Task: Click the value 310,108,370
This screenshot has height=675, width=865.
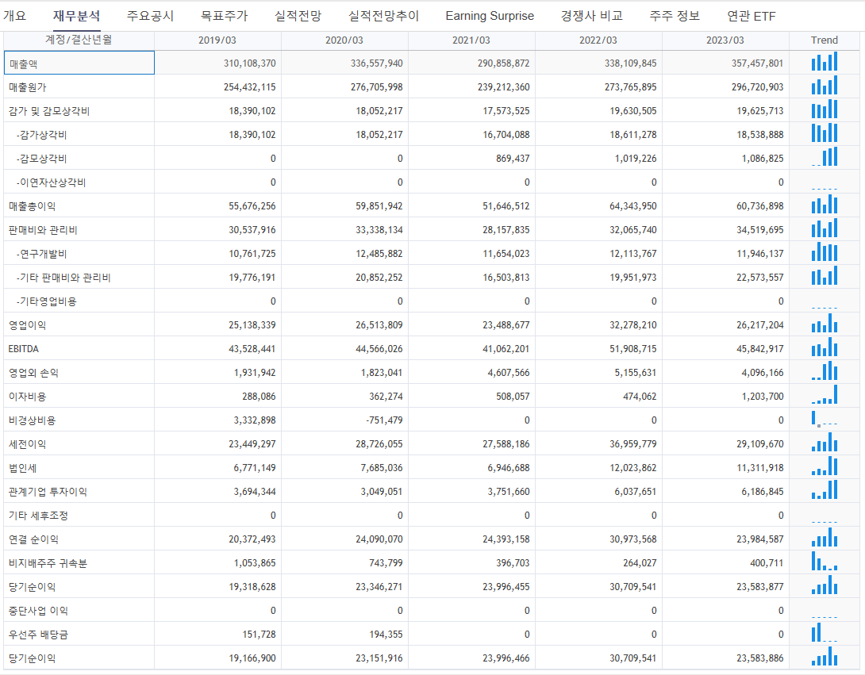Action: coord(249,63)
